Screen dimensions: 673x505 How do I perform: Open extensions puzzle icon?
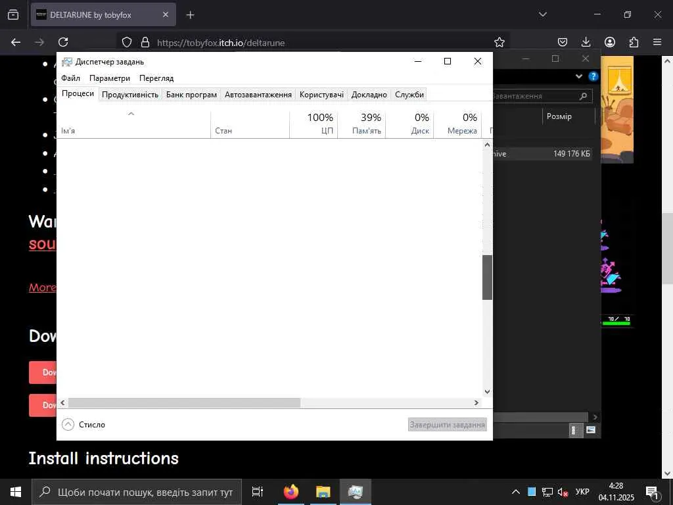634,42
